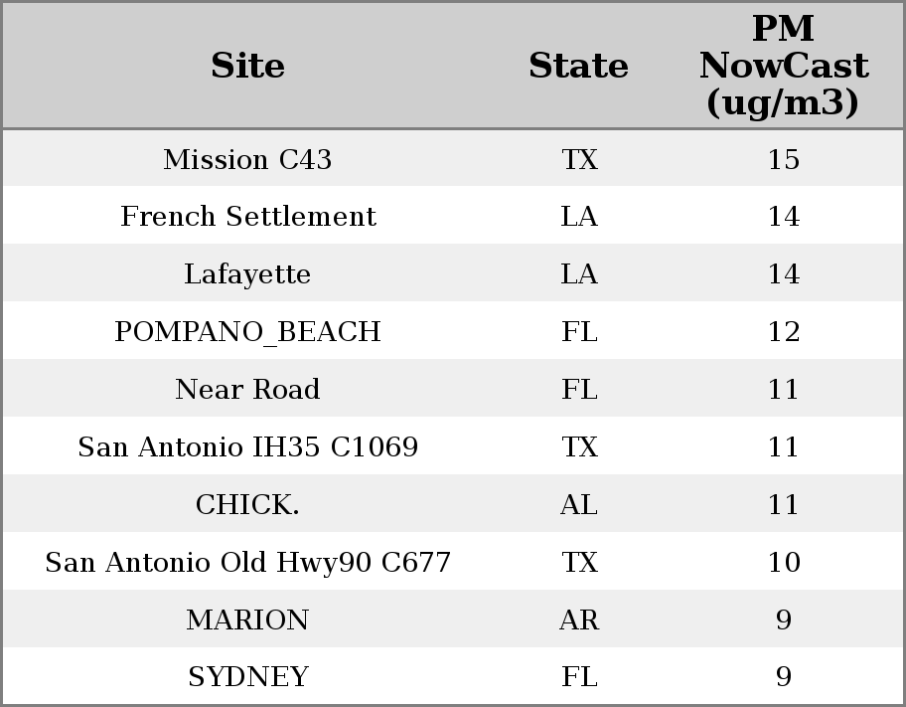Click the TX state for Mission C43
This screenshot has height=707, width=906.
point(578,159)
